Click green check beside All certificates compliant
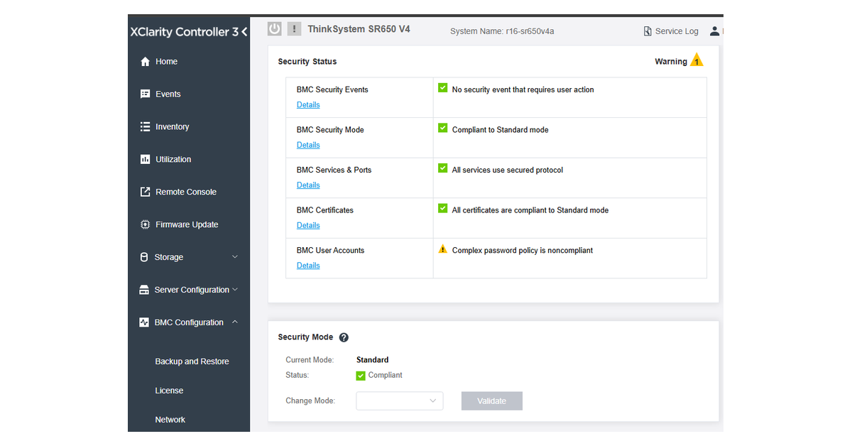 coord(442,209)
